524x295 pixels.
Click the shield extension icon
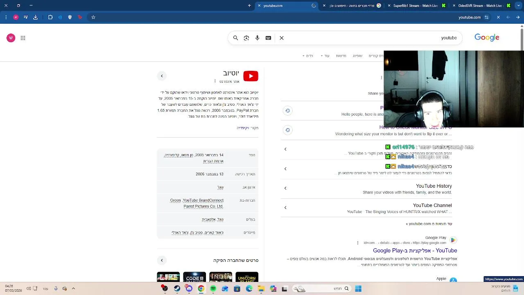70,17
